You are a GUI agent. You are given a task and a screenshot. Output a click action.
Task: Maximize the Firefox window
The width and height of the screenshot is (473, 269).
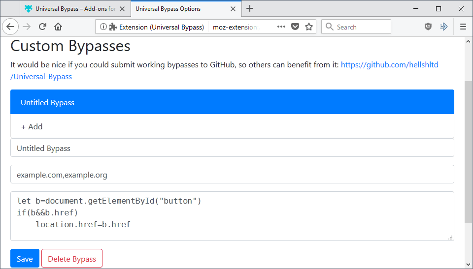click(x=439, y=9)
